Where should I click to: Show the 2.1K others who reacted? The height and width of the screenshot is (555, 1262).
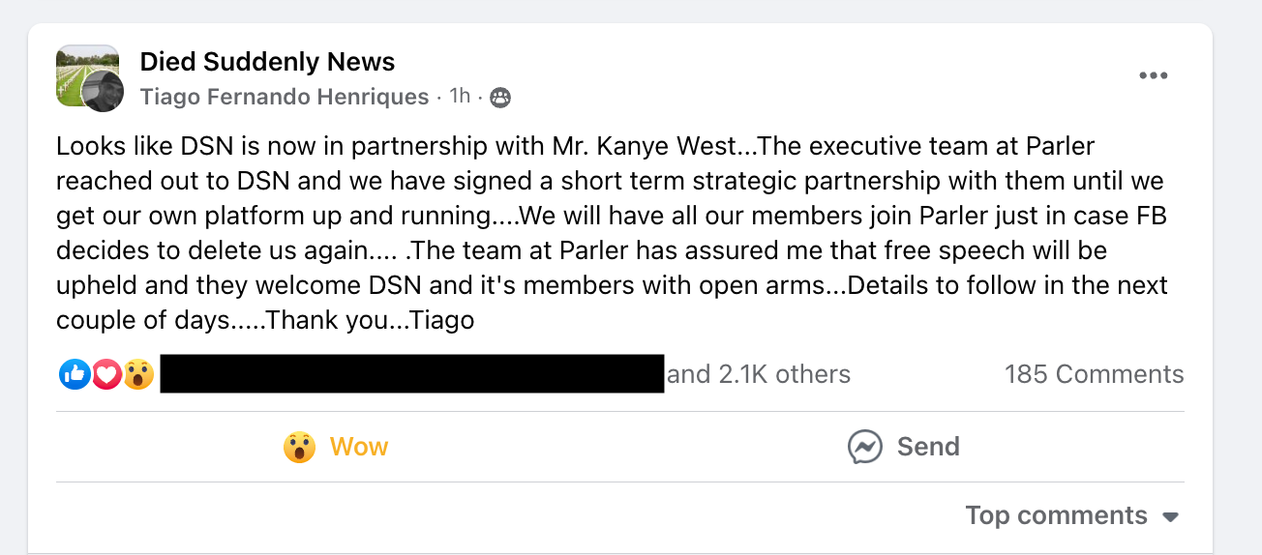759,374
